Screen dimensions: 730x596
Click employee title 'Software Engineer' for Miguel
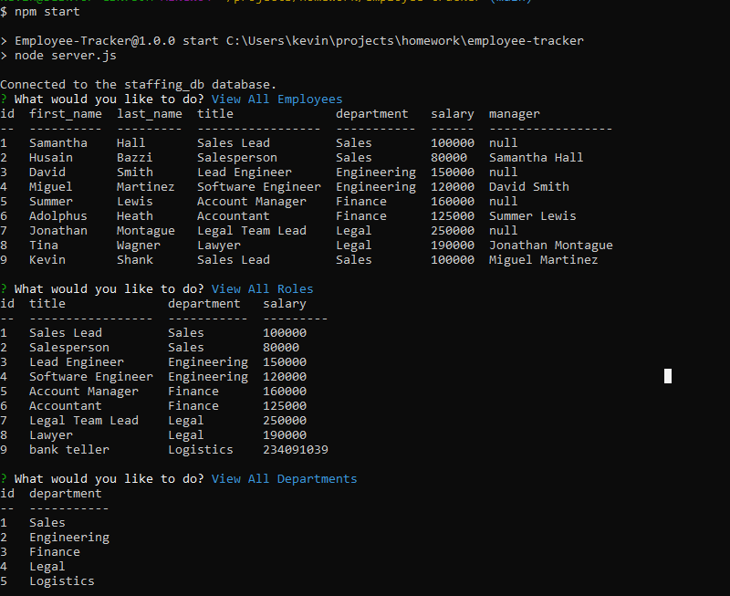click(x=259, y=187)
